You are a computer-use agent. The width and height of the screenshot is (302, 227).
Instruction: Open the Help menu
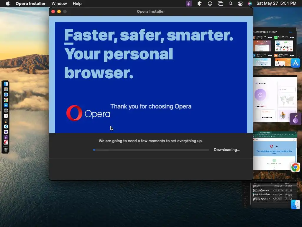[x=77, y=4]
